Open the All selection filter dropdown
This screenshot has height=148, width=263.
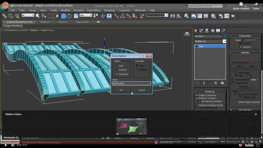[28, 15]
